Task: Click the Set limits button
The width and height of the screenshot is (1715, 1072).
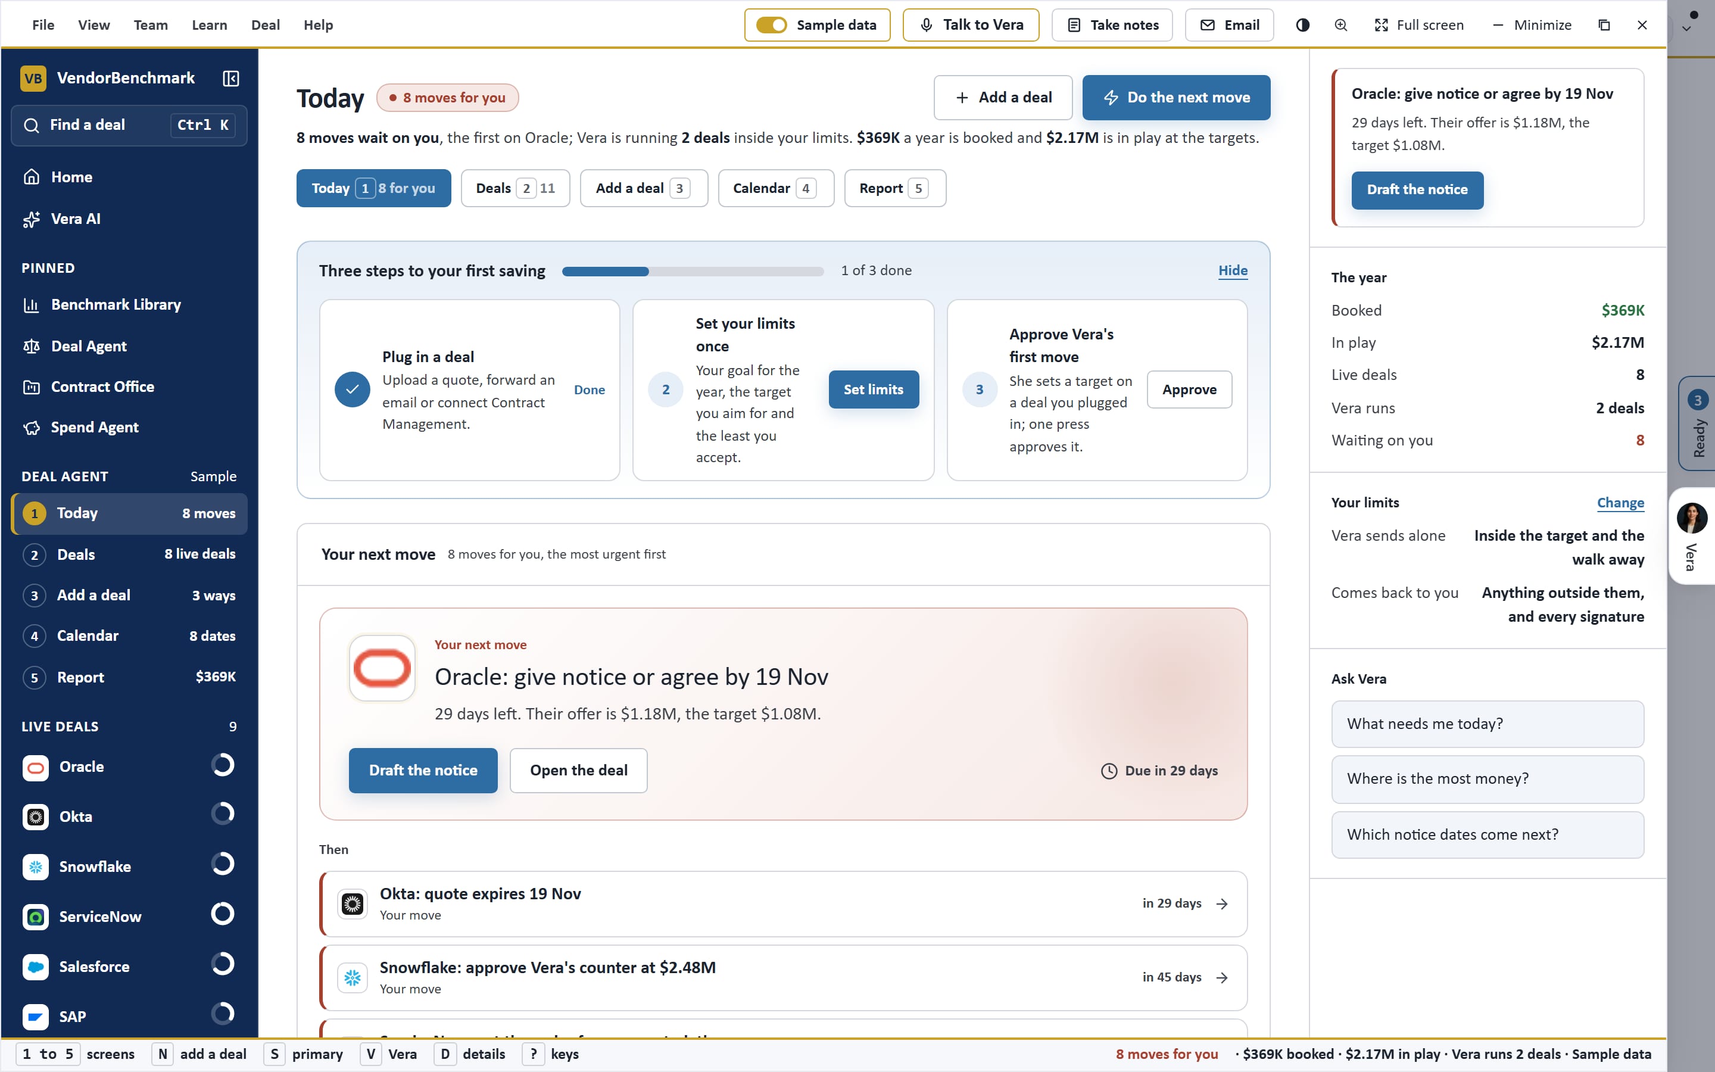Action: 873,389
